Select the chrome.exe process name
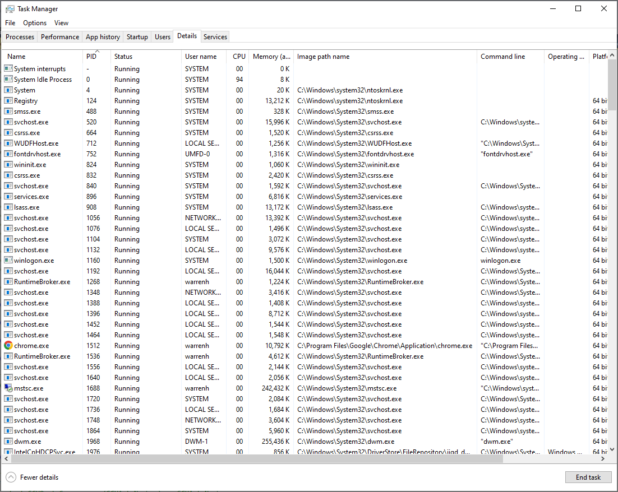The image size is (618, 492). 31,345
